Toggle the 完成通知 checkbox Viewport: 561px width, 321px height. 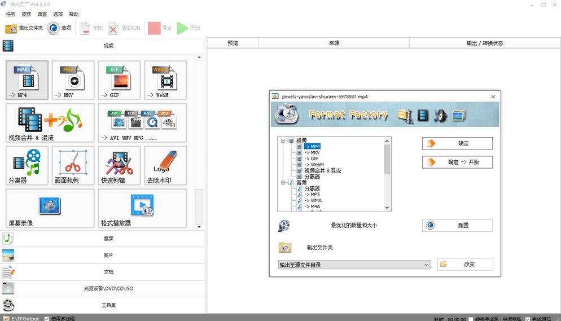coord(527,319)
